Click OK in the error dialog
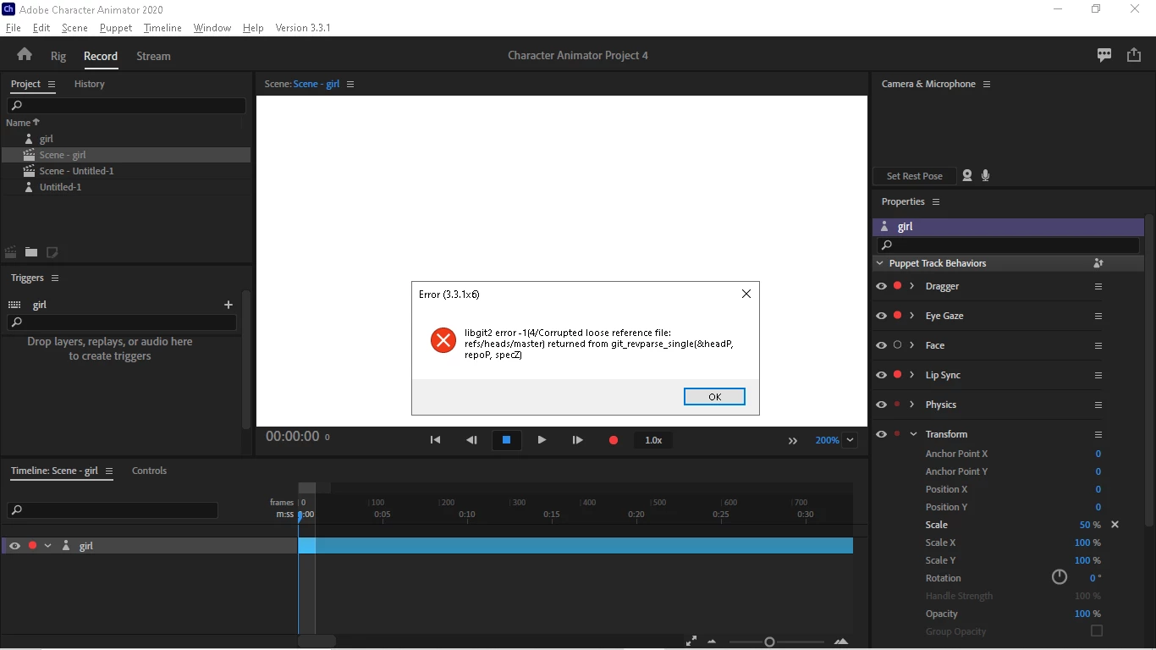 (714, 397)
